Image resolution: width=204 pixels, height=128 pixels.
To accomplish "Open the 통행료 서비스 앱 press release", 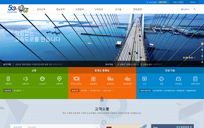I will [140, 64].
